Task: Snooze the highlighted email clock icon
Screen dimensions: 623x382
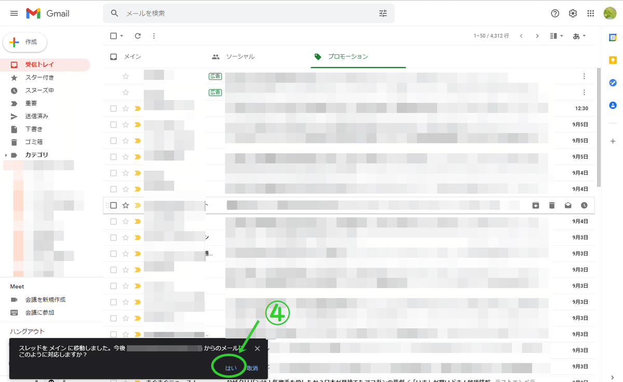Action: point(584,205)
